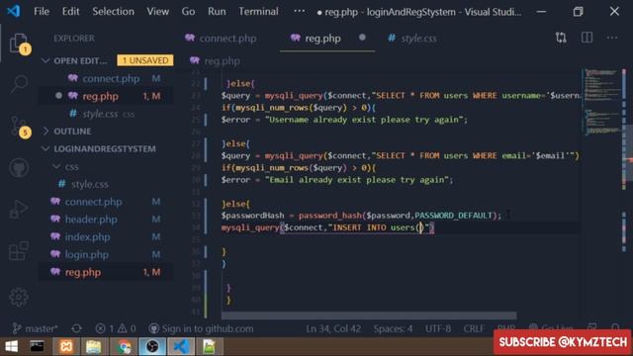
Task: Open Run and Debug view
Action: pos(19,209)
